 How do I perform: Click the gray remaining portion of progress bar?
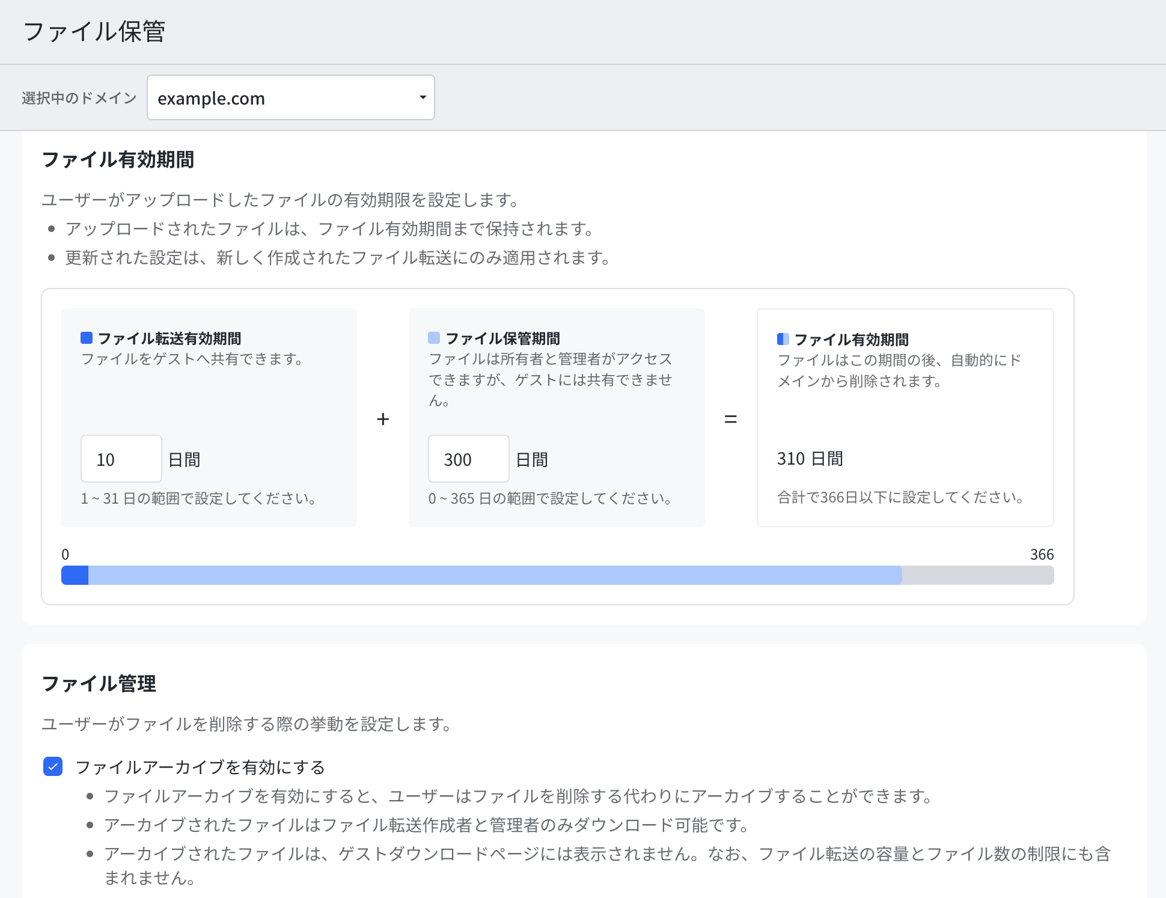978,575
